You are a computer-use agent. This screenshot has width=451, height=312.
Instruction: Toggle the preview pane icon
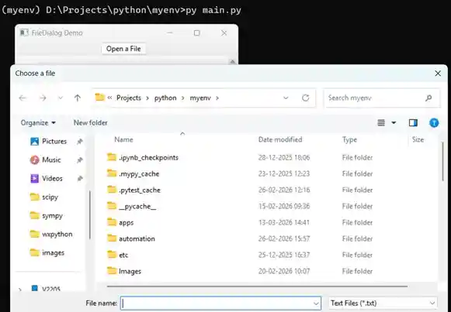coord(413,123)
